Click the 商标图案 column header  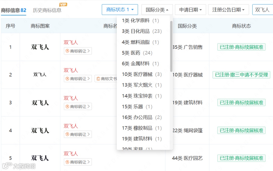(x=40, y=26)
